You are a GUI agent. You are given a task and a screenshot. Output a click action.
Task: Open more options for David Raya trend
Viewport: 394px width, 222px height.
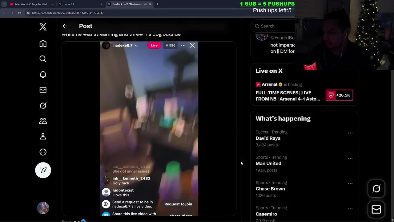350,133
